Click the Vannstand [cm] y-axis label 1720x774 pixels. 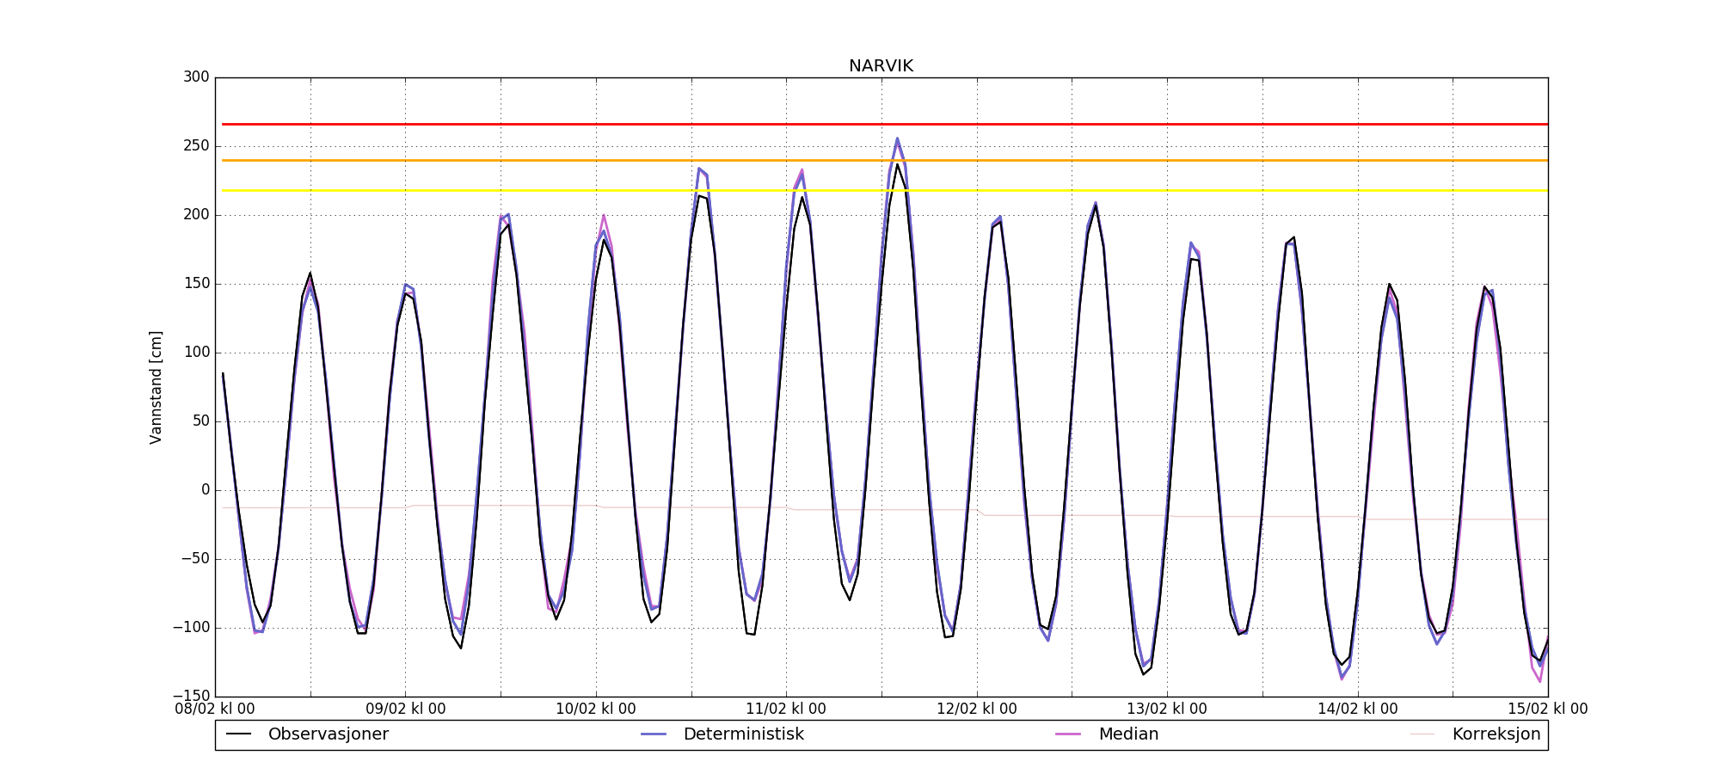pos(156,387)
